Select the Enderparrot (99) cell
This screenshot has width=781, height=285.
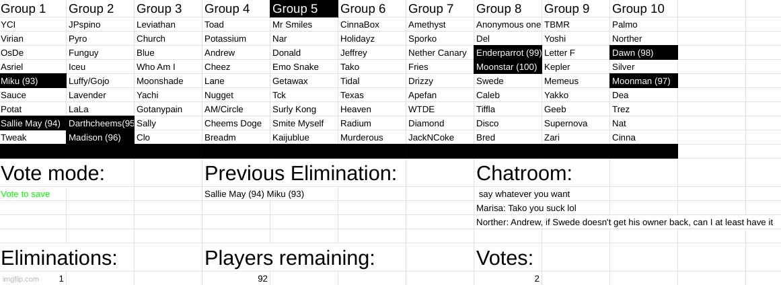(x=508, y=53)
